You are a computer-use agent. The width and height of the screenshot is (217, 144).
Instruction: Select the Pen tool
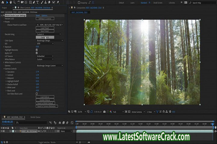point(34,3)
